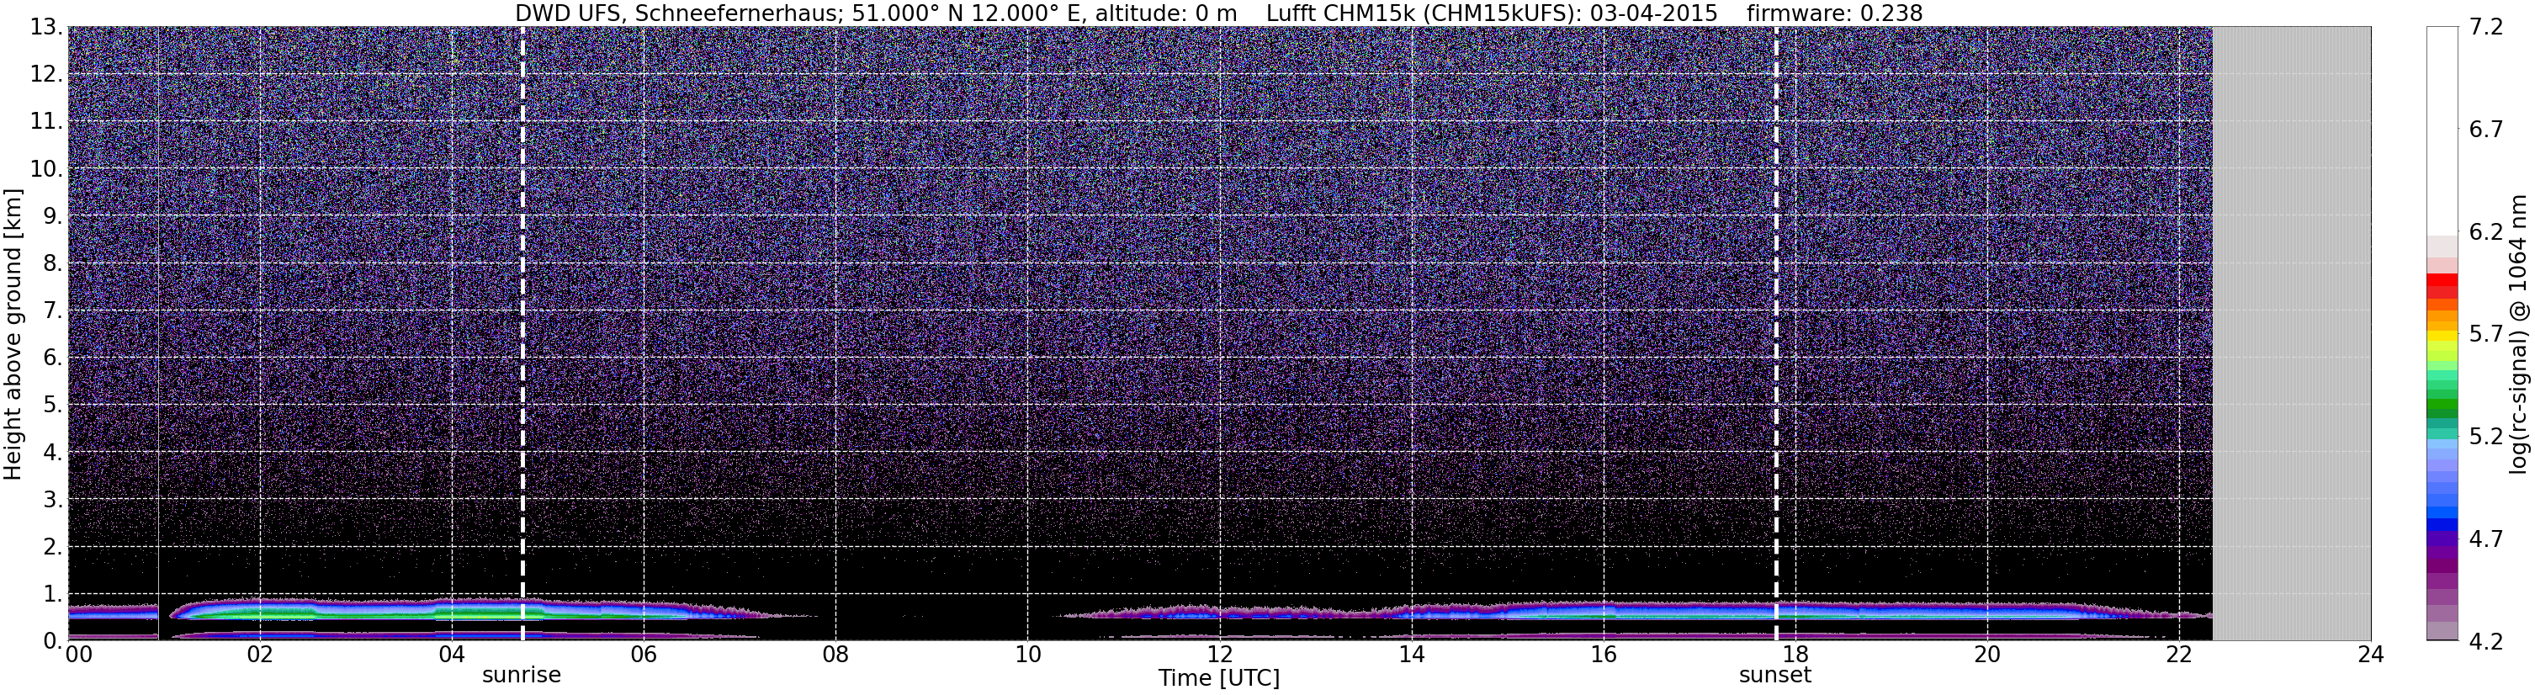The height and width of the screenshot is (695, 2535).
Task: Click the colorbar tick value 6.7
Action: tap(2486, 130)
